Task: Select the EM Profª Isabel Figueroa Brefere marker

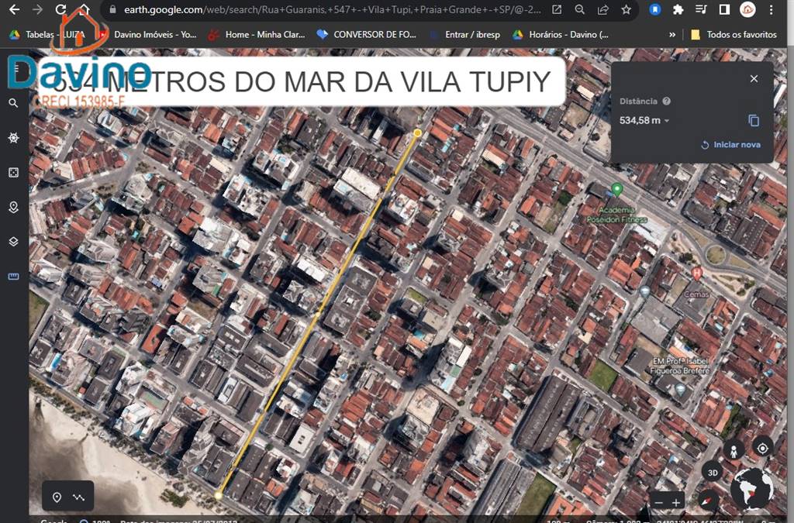Action: coord(680,389)
